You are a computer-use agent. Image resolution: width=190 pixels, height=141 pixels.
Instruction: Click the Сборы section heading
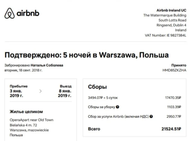[x=97, y=87]
